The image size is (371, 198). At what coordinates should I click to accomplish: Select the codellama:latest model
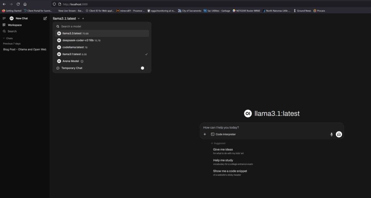(x=102, y=47)
